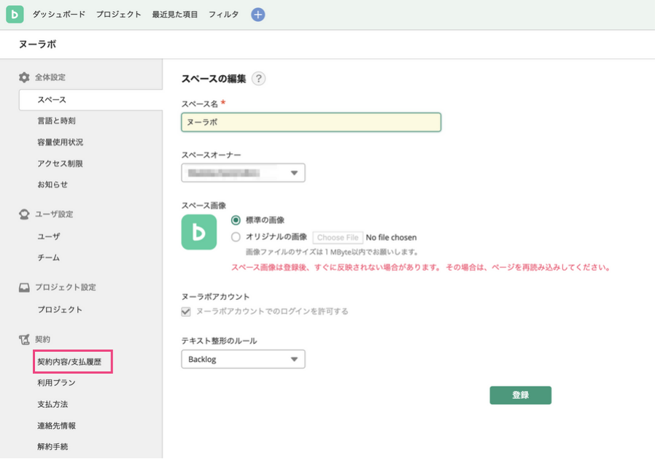
Task: Select オリジナルの画像 radio button
Action: coord(236,237)
